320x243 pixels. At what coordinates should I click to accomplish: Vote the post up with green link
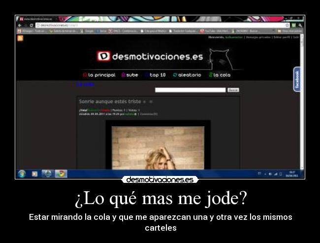[x=93, y=110]
